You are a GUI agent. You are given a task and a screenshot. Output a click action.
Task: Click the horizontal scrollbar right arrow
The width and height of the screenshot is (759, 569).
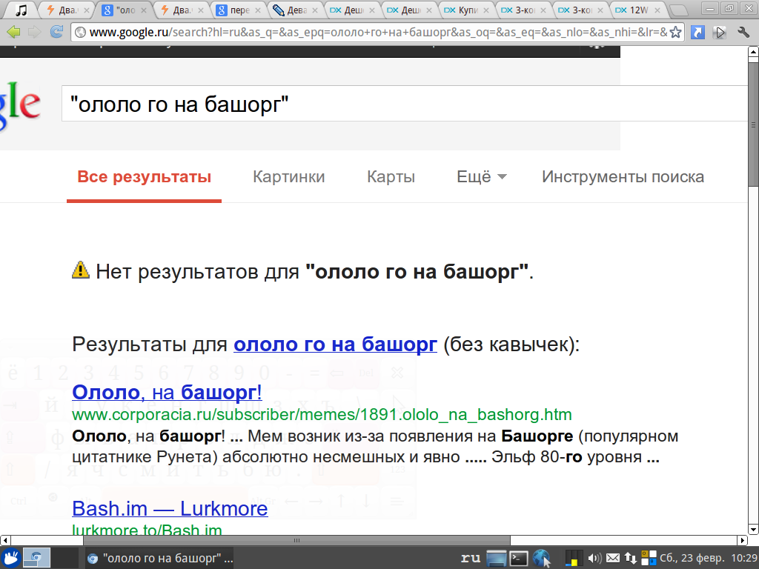743,540
